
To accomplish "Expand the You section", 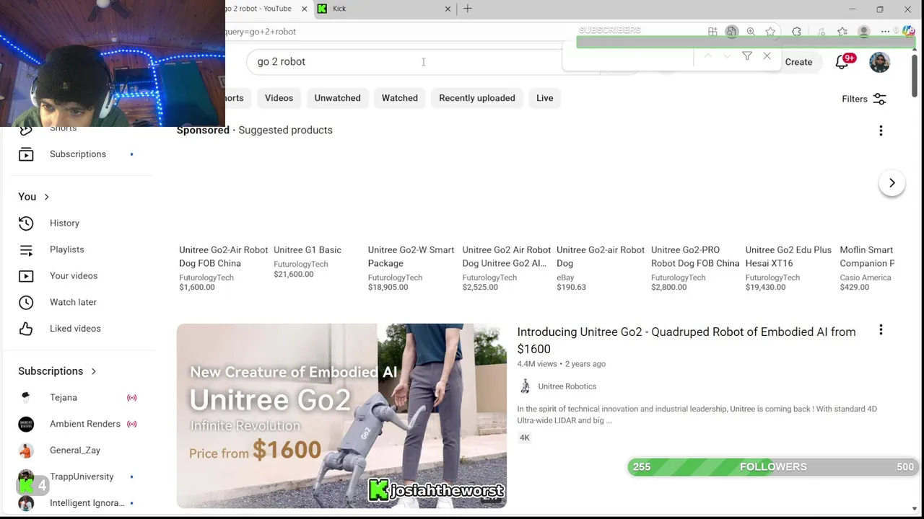I will pos(34,197).
